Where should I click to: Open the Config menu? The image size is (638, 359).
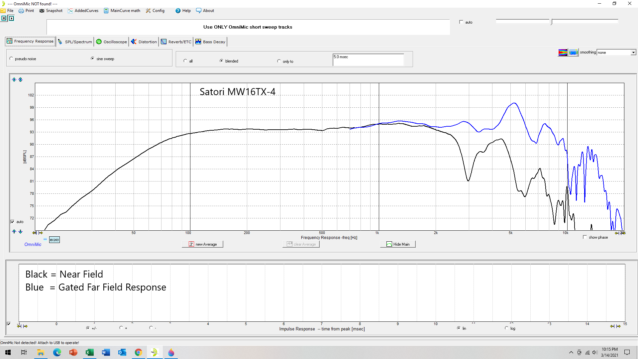tap(155, 11)
